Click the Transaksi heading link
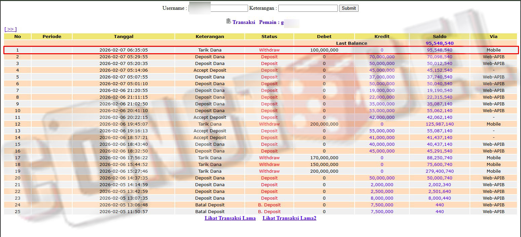Screen dimensions: 521x237 pyautogui.click(x=243, y=22)
